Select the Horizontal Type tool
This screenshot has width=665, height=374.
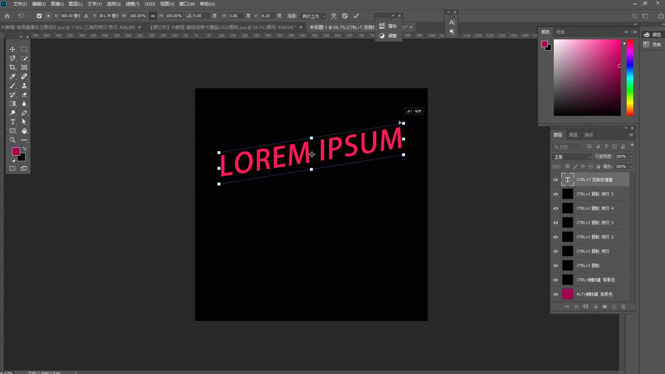click(x=12, y=122)
